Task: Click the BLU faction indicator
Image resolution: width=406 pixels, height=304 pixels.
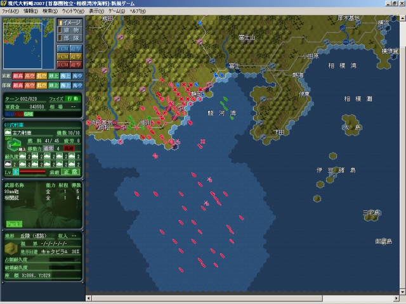Action: tap(9, 114)
